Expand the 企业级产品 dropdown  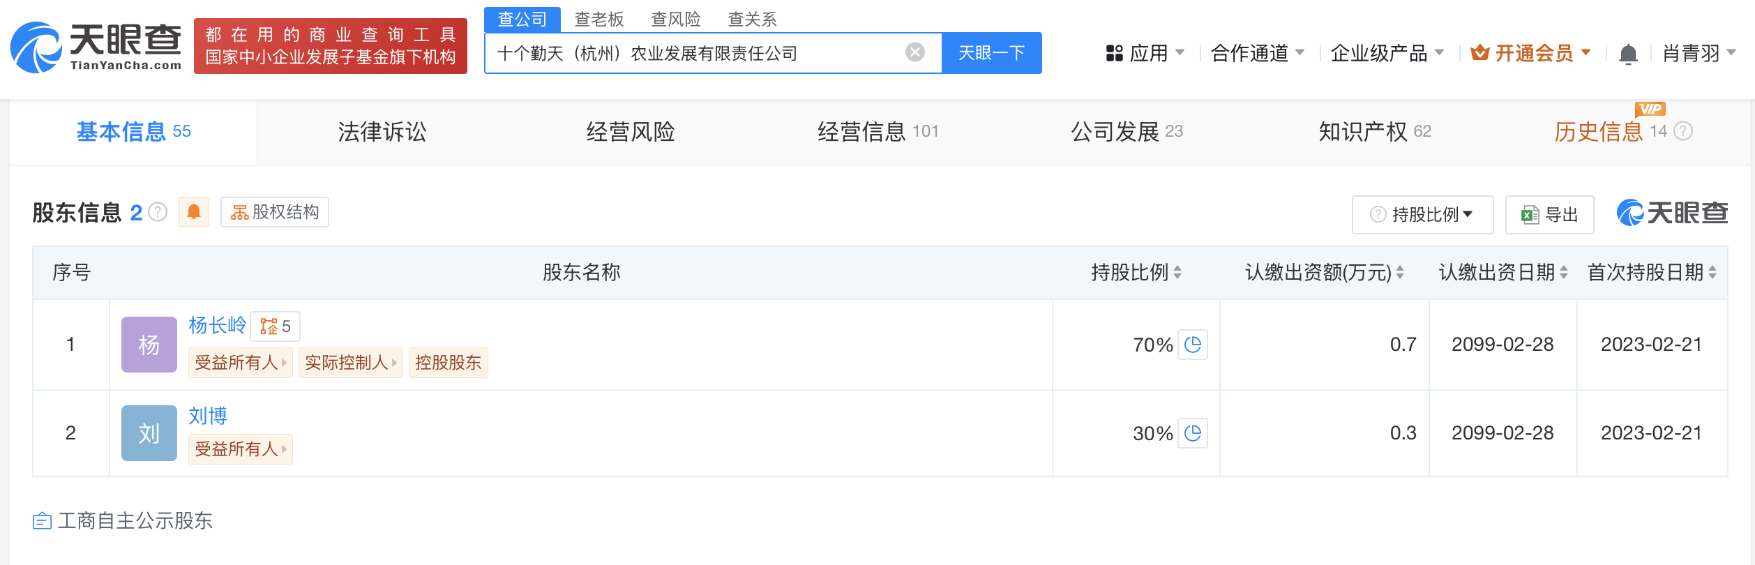[x=1387, y=53]
